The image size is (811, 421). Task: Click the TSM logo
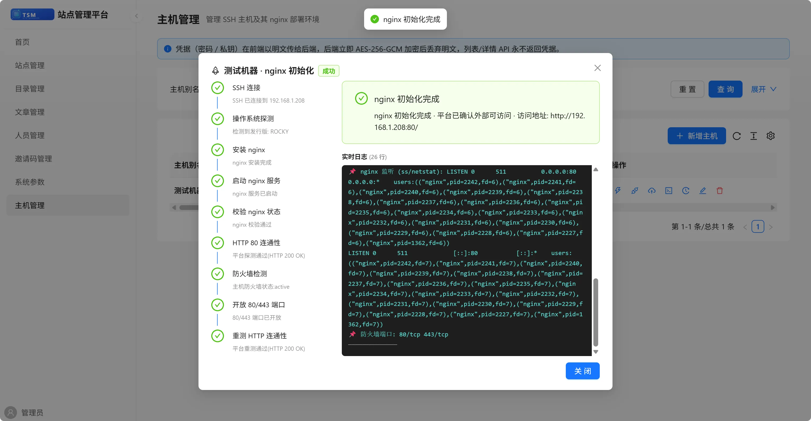[x=32, y=15]
